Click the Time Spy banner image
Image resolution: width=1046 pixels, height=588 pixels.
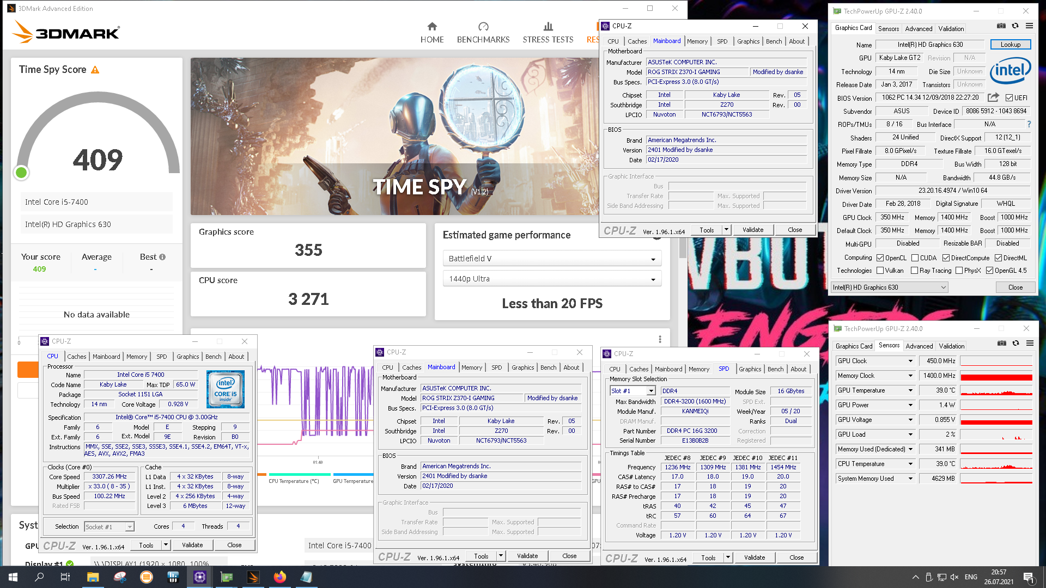coord(394,136)
